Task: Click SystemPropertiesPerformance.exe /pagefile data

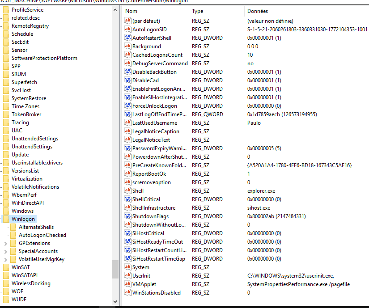Action: [298, 284]
